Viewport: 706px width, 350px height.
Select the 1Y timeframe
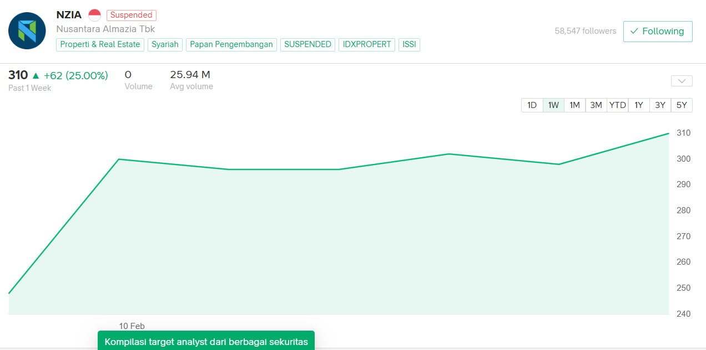639,105
